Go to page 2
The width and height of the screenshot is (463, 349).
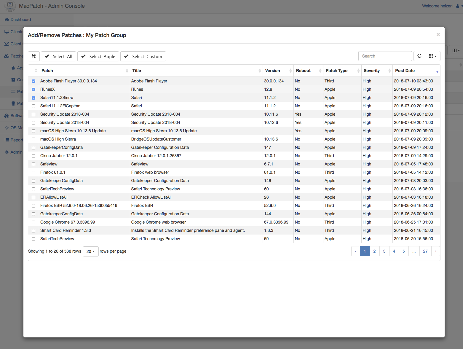click(x=374, y=251)
